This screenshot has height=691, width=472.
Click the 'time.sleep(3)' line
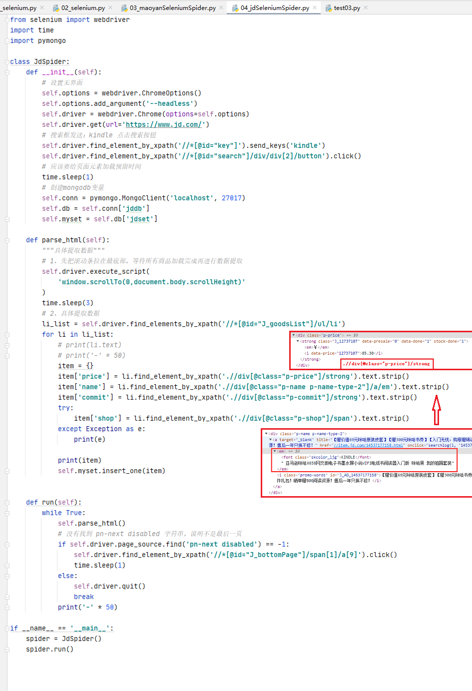coord(67,303)
